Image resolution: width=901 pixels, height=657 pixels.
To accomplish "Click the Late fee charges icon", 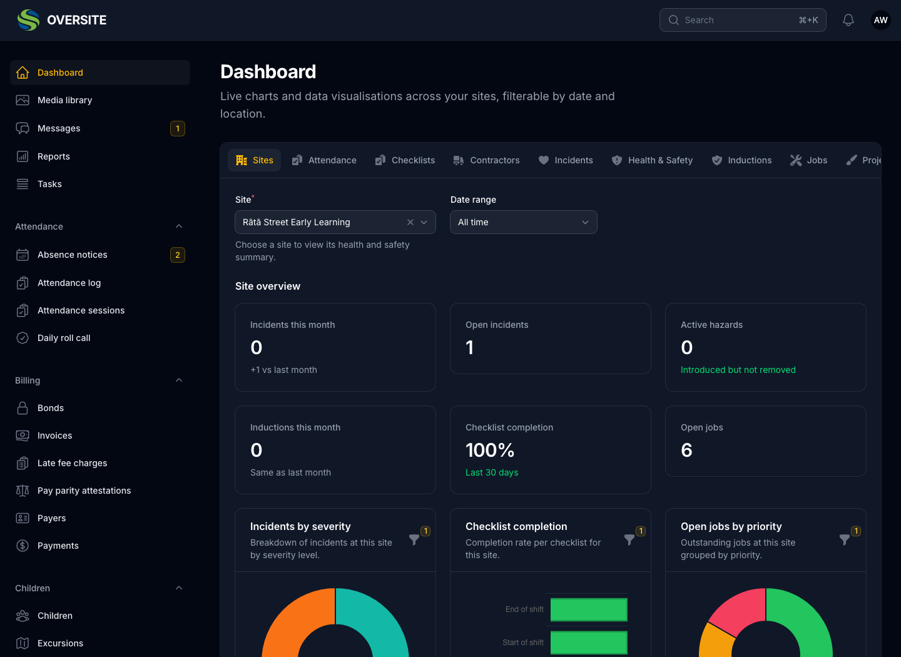I will 23,463.
